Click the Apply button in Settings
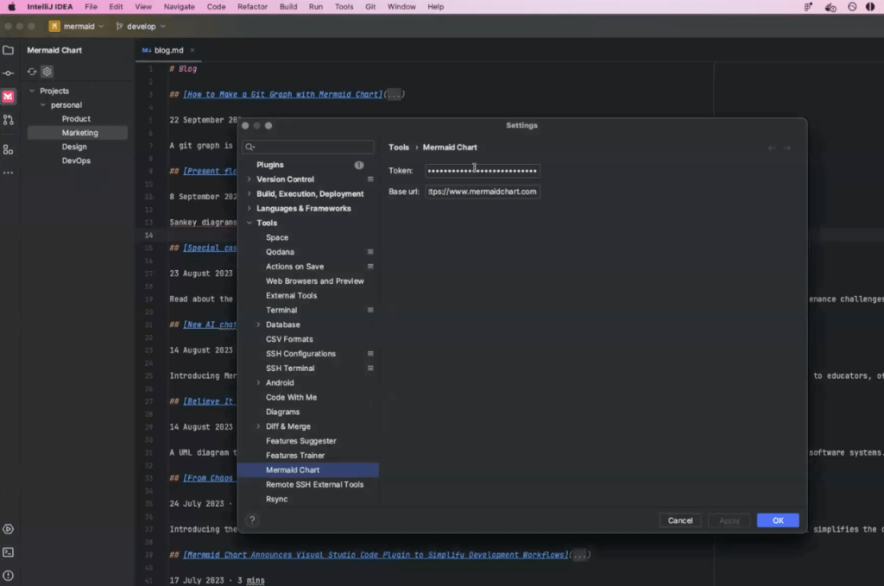The width and height of the screenshot is (884, 586). [x=729, y=520]
